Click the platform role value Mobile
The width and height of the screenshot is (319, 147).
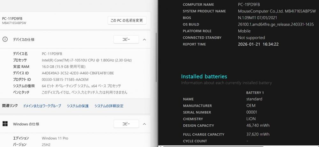coord(244,31)
